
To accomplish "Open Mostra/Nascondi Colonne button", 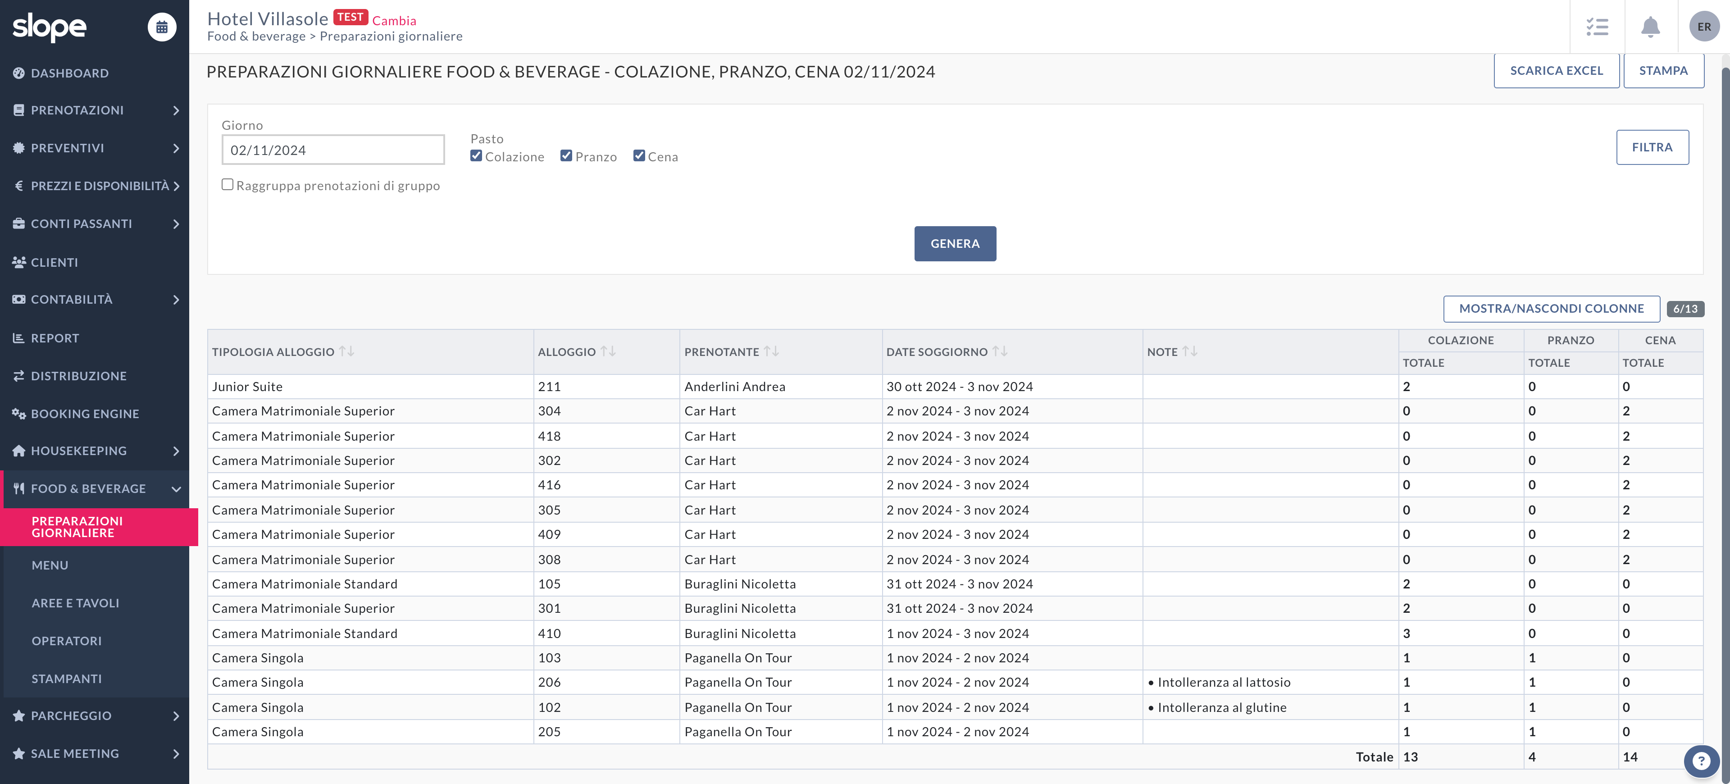I will click(x=1551, y=309).
